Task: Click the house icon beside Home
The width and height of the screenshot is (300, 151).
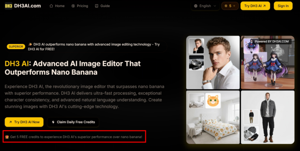Action: [51, 6]
